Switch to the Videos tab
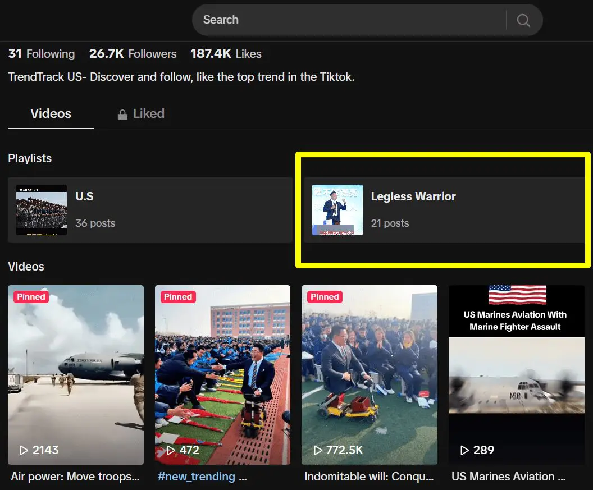593x490 pixels. 51,114
